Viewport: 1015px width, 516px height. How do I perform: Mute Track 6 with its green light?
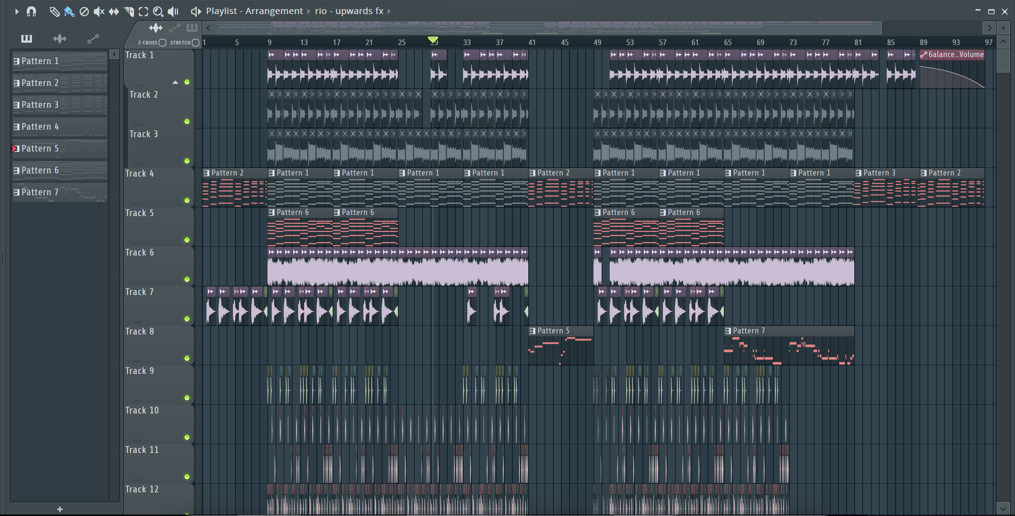click(x=187, y=279)
